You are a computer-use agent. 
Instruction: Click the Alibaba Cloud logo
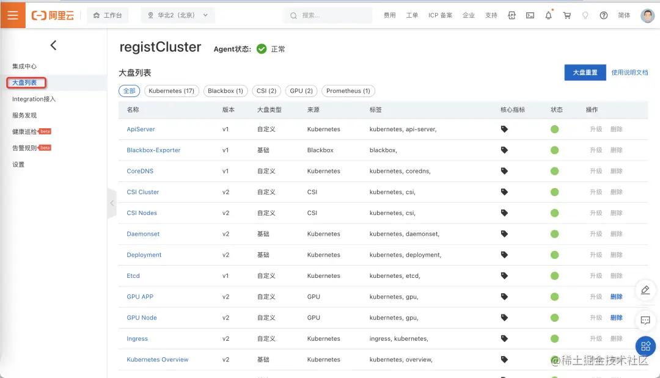pos(53,15)
